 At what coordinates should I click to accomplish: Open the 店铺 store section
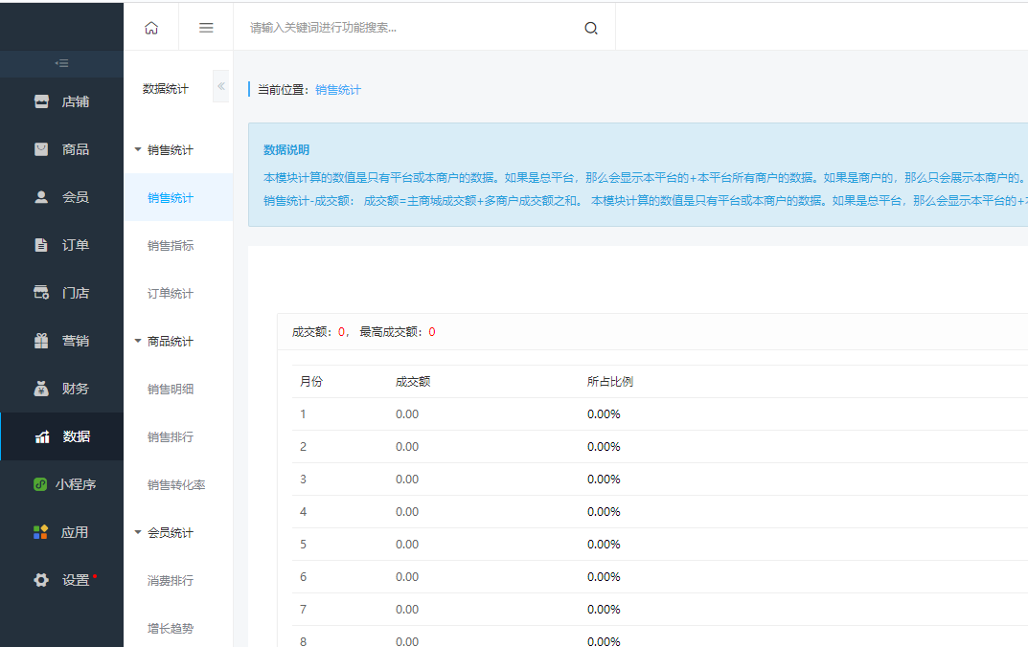pos(62,101)
